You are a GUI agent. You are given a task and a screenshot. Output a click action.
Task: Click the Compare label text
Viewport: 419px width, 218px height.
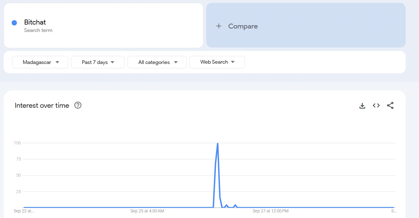[x=243, y=26]
